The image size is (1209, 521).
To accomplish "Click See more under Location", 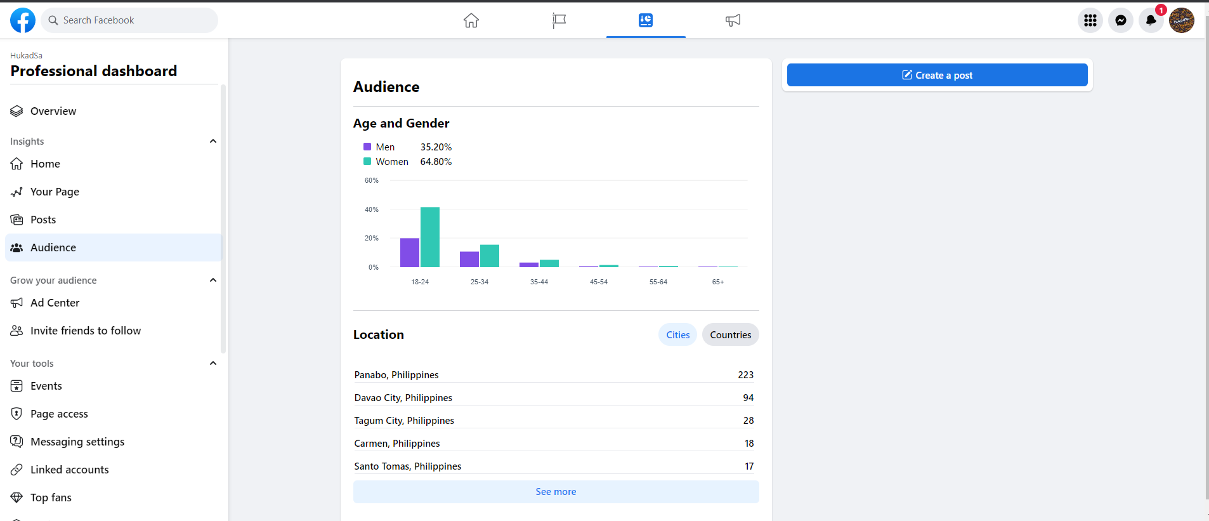I will pos(556,492).
